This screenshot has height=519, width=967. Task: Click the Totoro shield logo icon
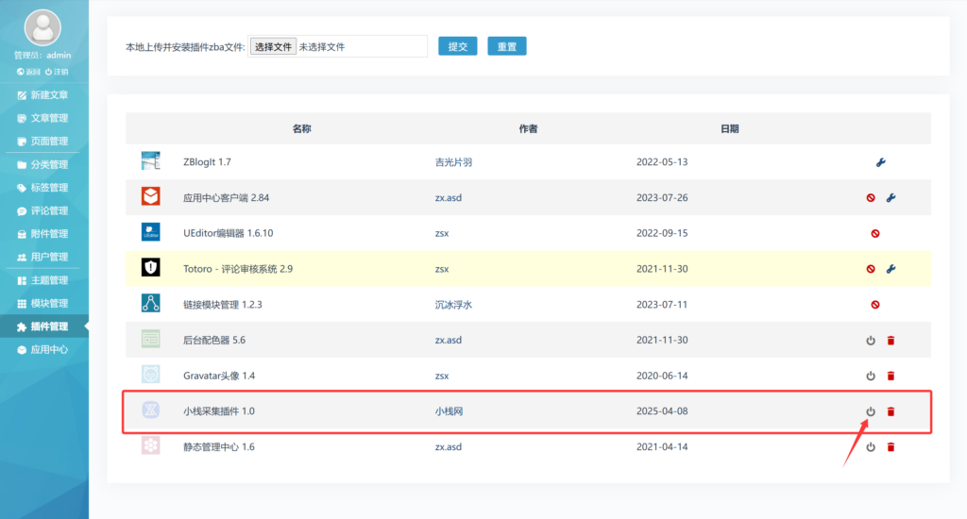click(150, 267)
